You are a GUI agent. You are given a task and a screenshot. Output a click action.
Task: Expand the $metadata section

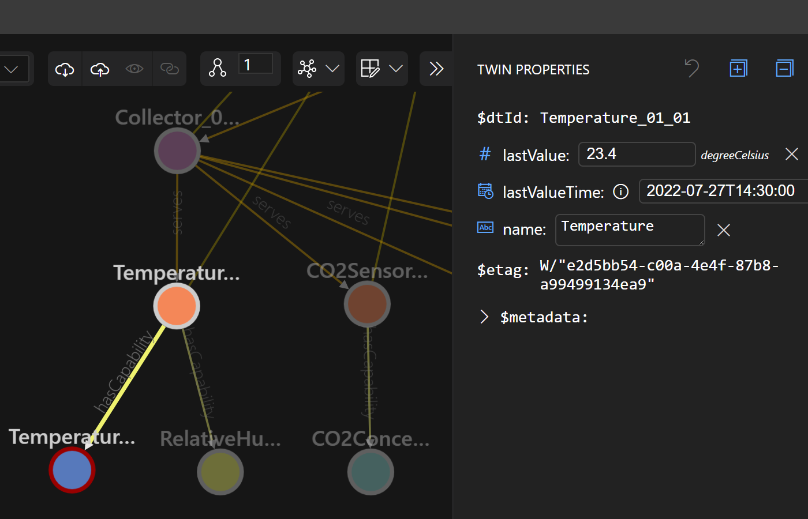click(484, 317)
